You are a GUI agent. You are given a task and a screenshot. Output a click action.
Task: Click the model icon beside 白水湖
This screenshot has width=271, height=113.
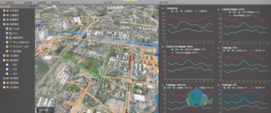(x=10, y=29)
